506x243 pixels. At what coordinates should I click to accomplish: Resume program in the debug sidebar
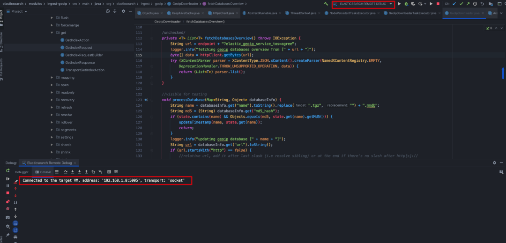tap(8, 178)
